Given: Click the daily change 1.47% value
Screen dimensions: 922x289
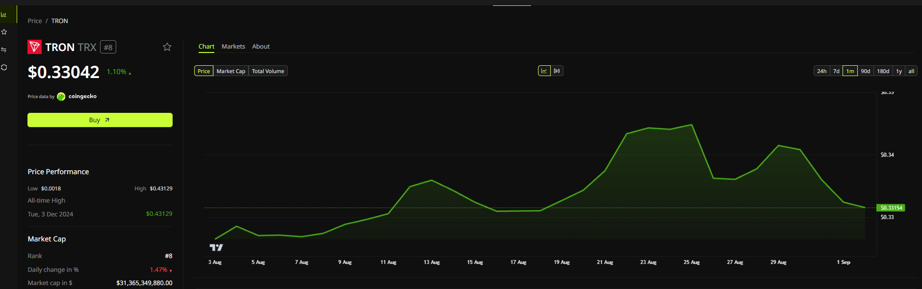Looking at the screenshot, I should tap(158, 270).
